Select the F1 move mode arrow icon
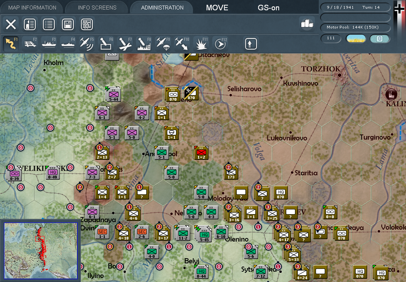The height and width of the screenshot is (282, 406). [11, 44]
